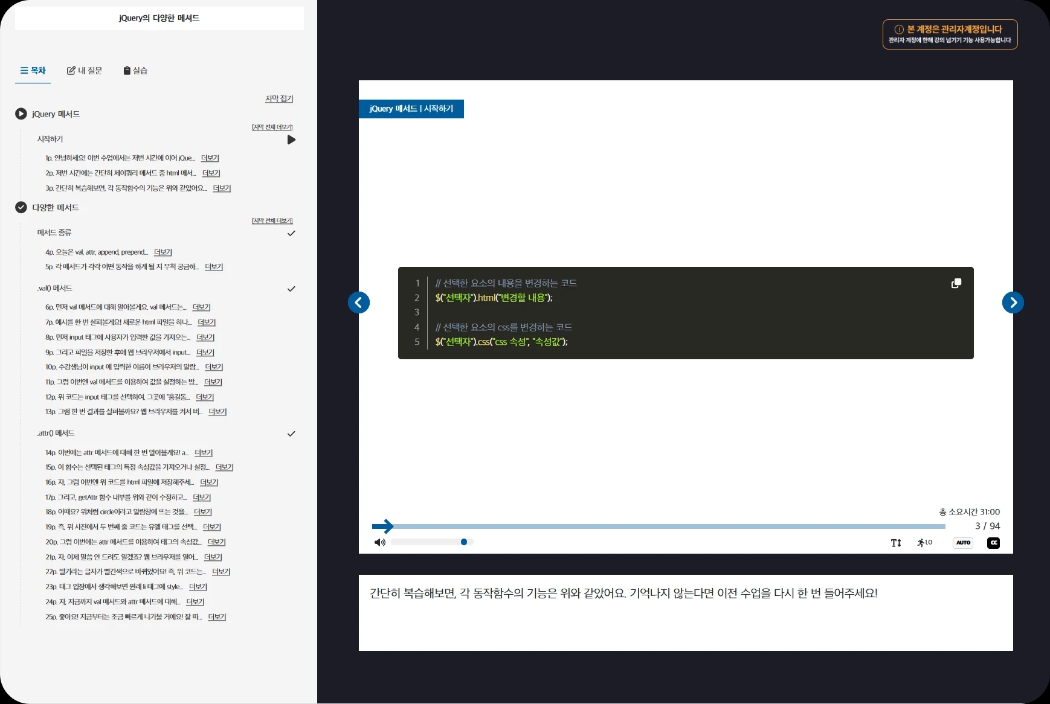
Task: Mute the lecture volume speaker icon
Action: click(379, 542)
